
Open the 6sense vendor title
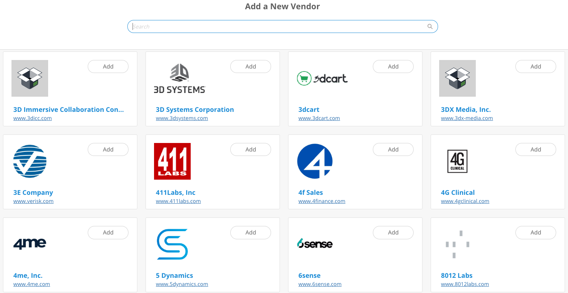tap(310, 276)
